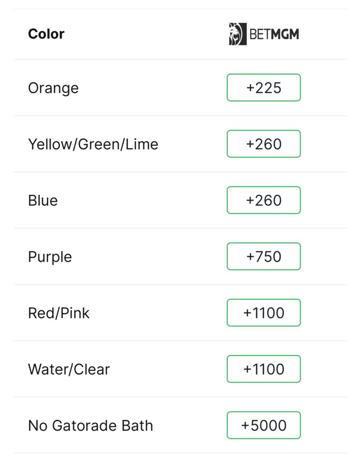Click the Color column header

pos(46,34)
